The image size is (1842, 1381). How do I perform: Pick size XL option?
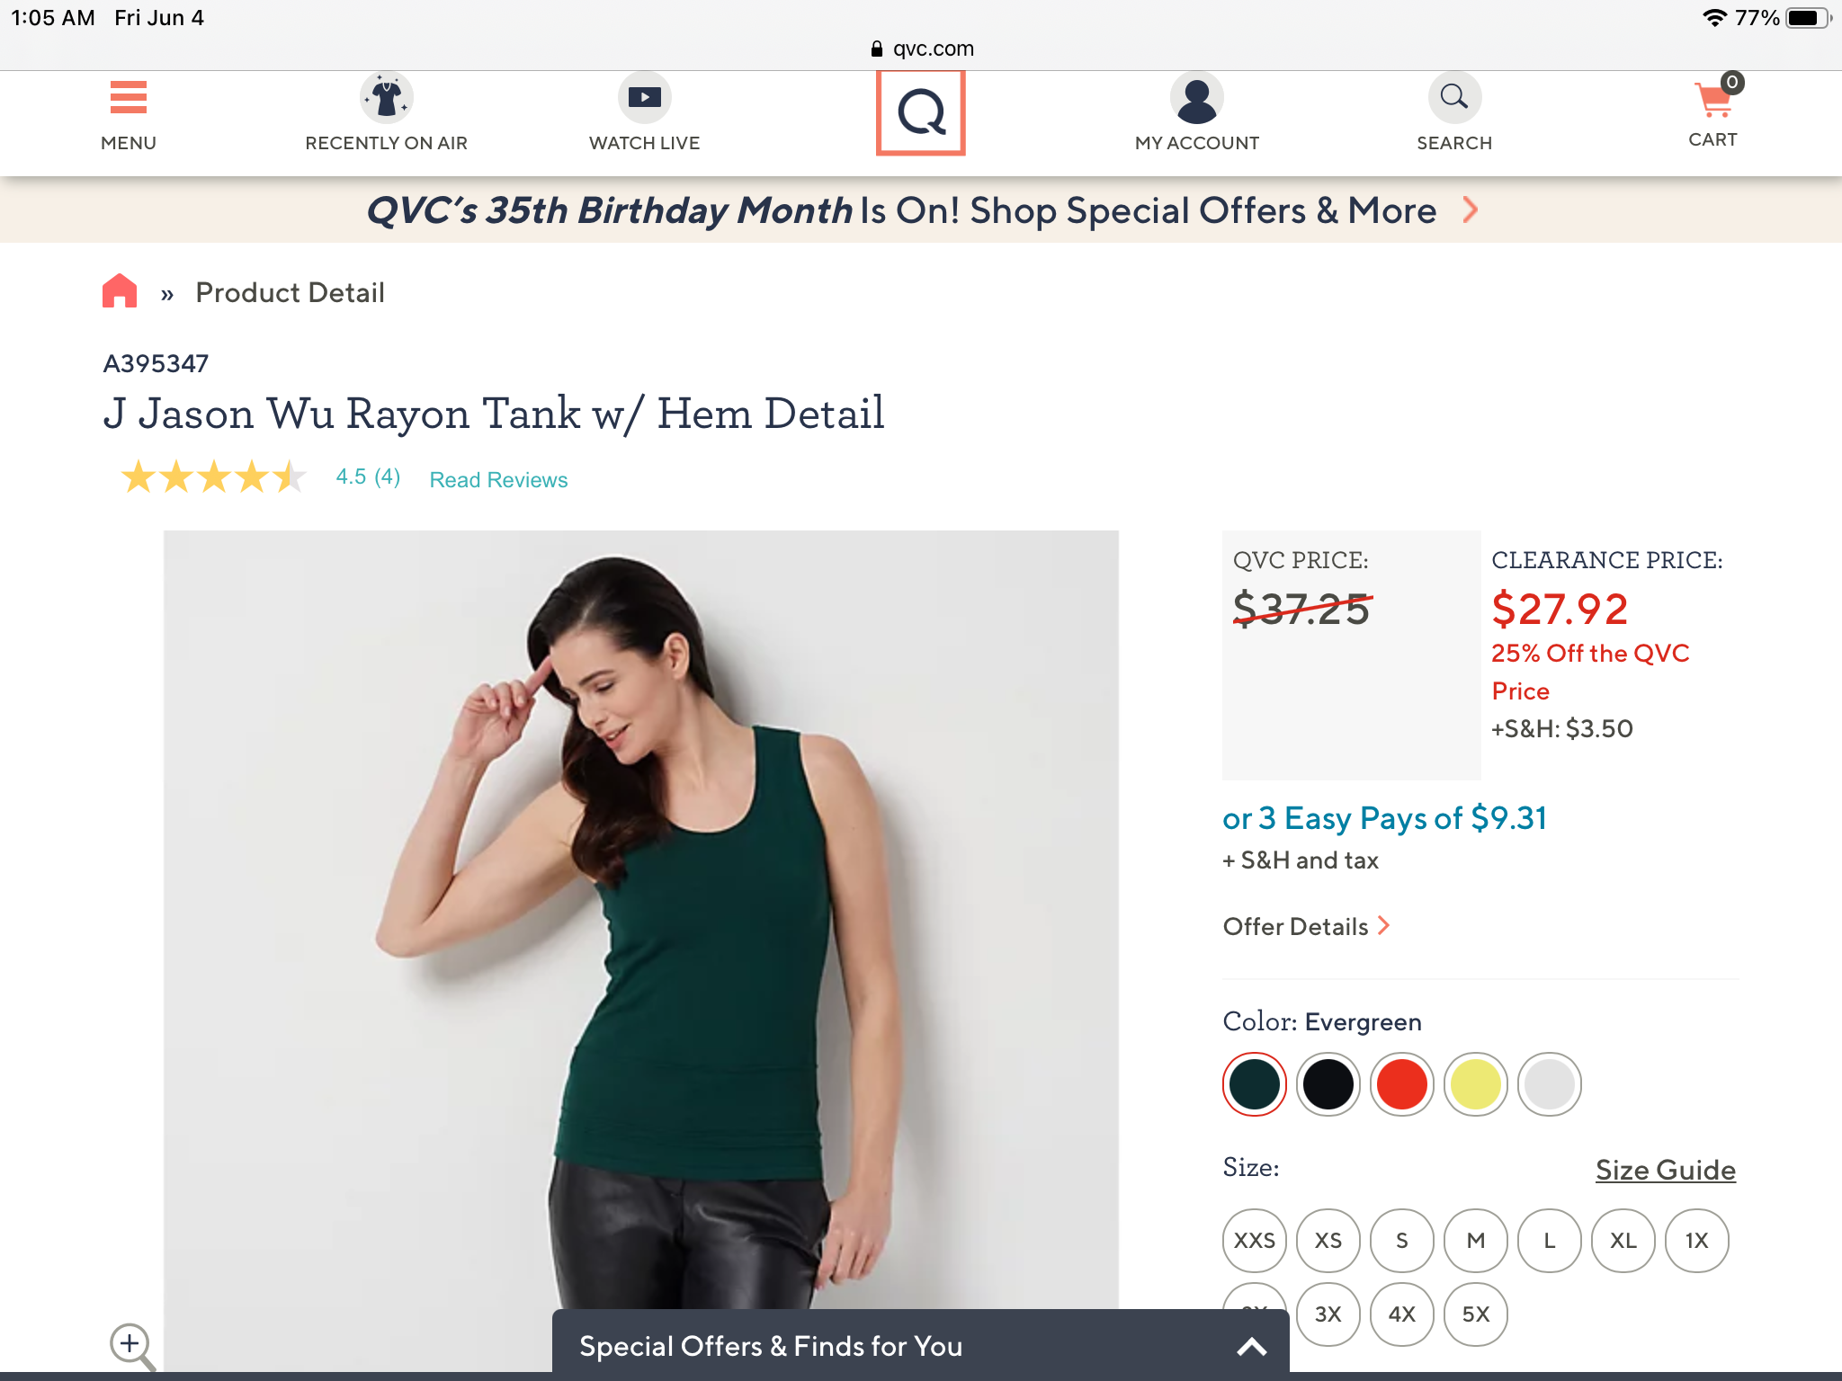(1623, 1241)
